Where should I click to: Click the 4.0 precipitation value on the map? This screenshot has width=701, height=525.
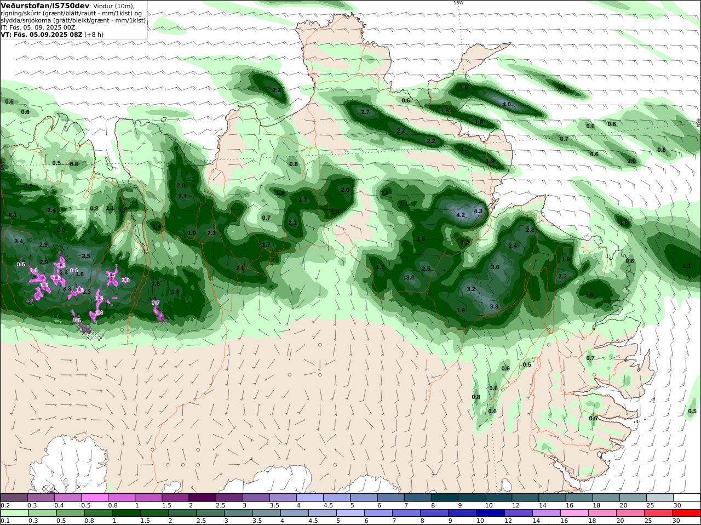[507, 104]
